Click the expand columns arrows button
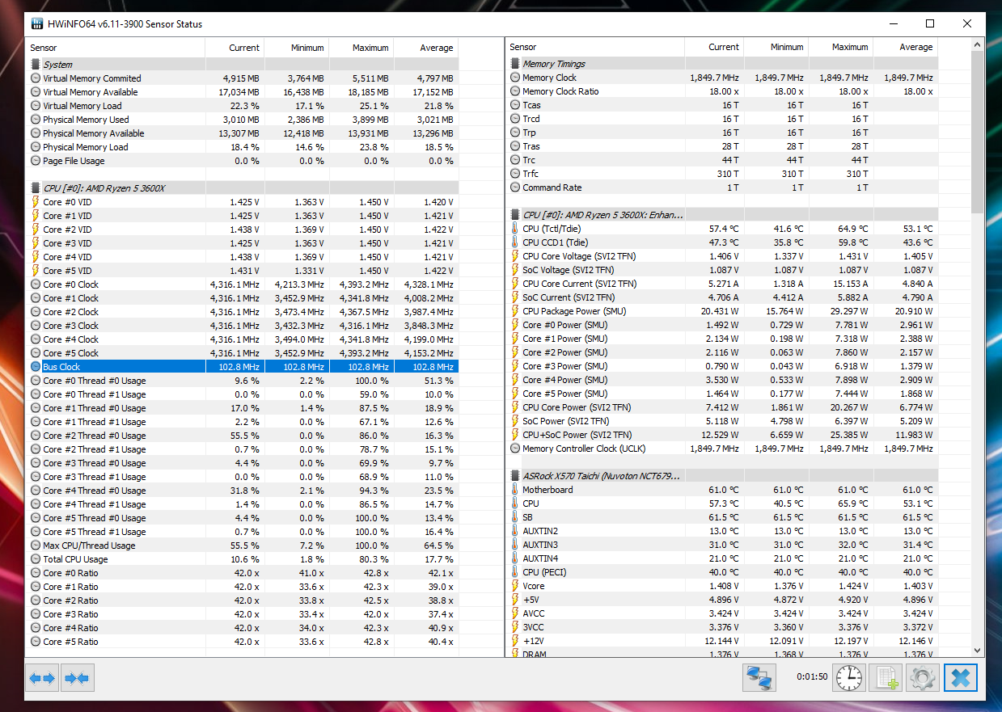The height and width of the screenshot is (712, 1002). [42, 678]
